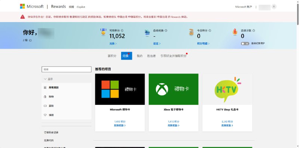Click 兑换奖励 under HKTV Shop 礼品卡
The image size is (299, 148).
coord(227,126)
